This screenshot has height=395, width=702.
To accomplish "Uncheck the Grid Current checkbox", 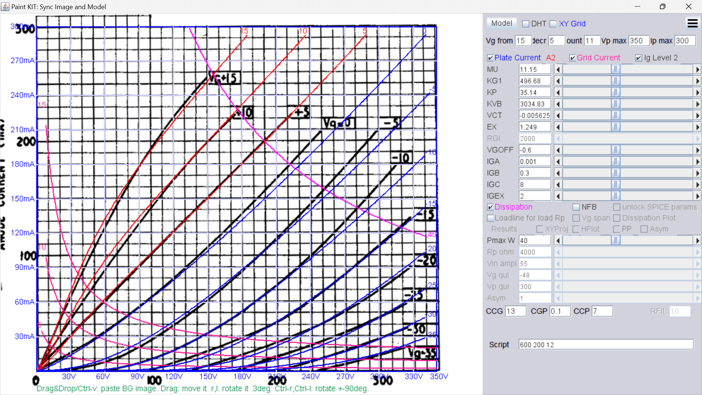I will pyautogui.click(x=573, y=58).
